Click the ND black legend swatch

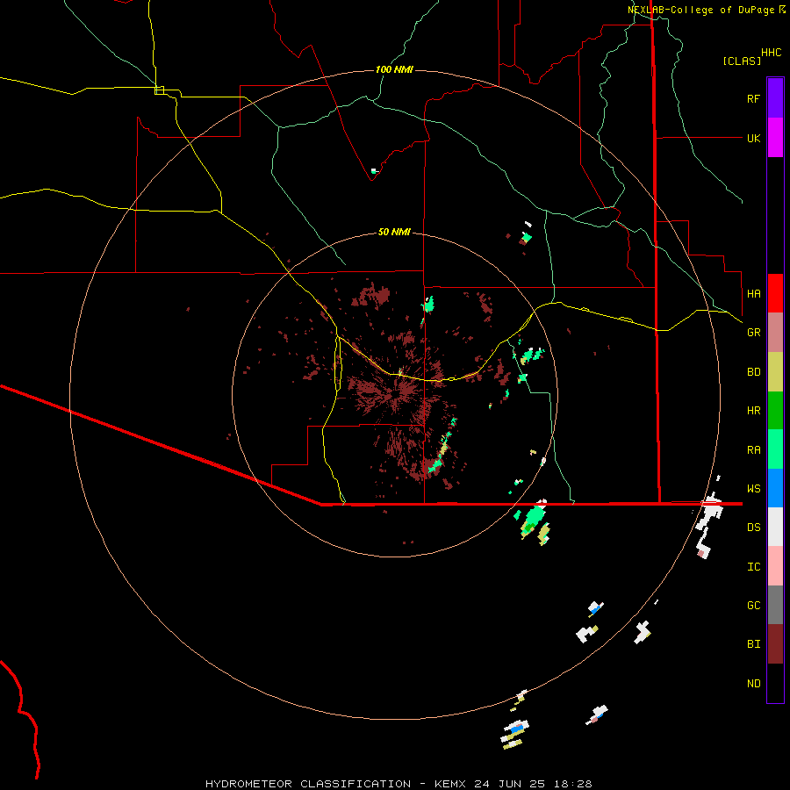point(775,683)
